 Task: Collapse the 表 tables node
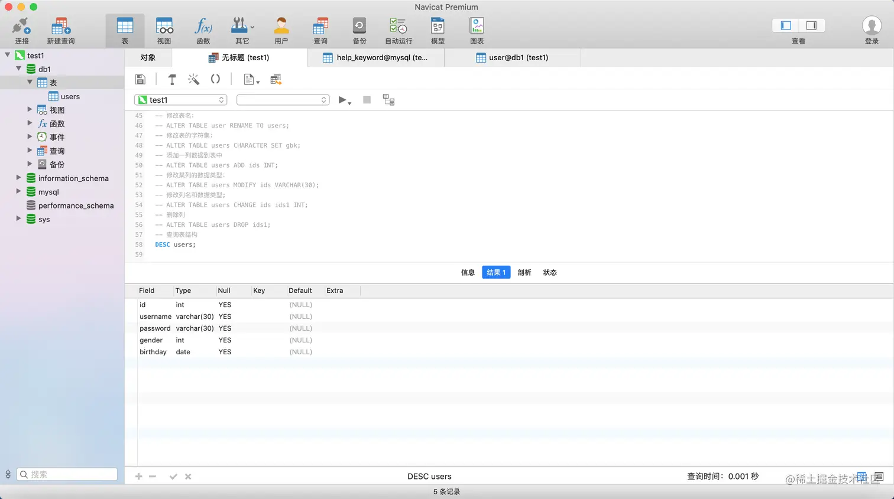click(x=30, y=82)
